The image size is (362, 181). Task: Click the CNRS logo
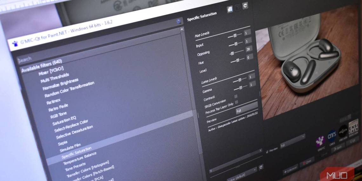332,136
